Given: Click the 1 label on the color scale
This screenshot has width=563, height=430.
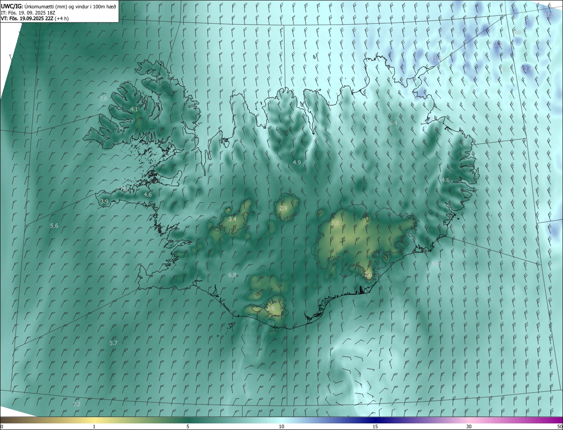Looking at the screenshot, I should [94, 426].
